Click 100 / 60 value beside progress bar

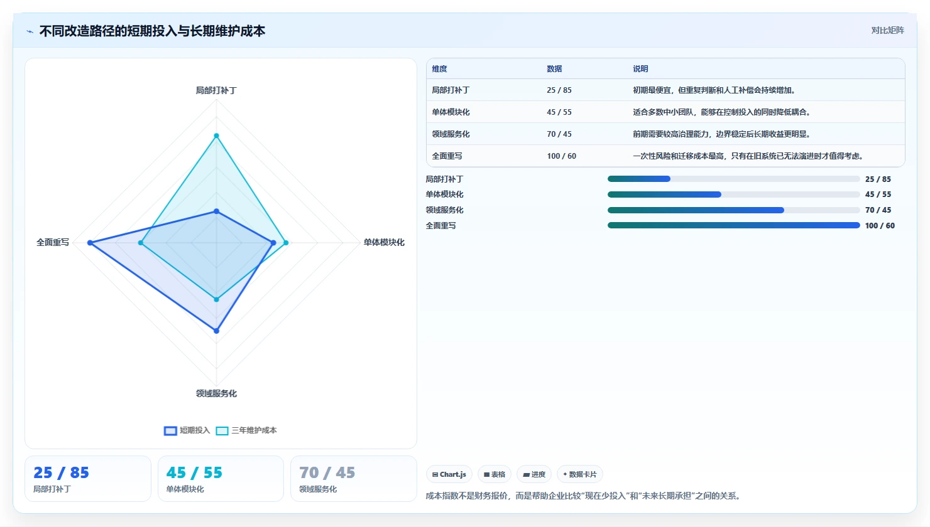(x=880, y=226)
